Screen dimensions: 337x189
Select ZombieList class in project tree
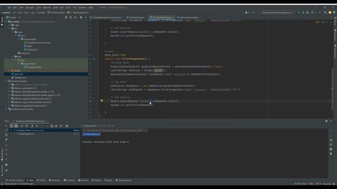tap(32, 49)
